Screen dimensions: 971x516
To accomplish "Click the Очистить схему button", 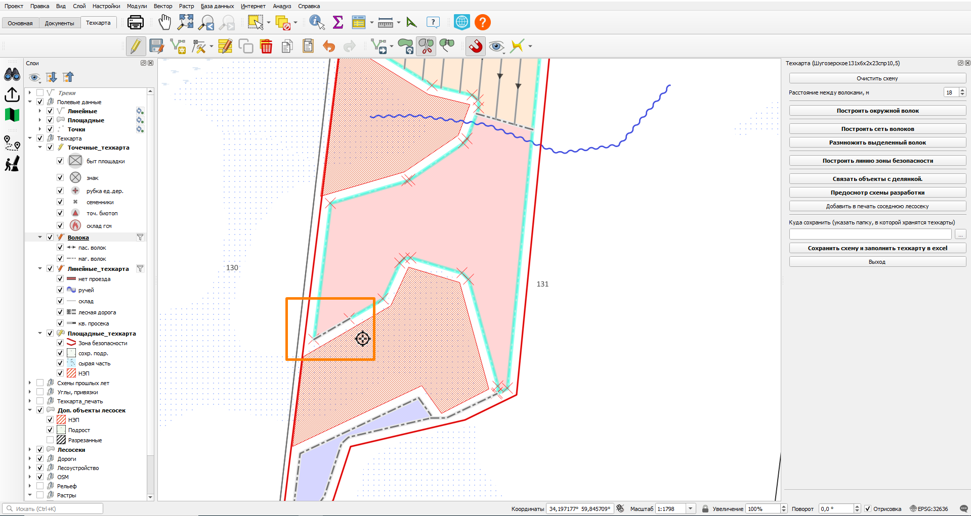I will click(x=877, y=78).
